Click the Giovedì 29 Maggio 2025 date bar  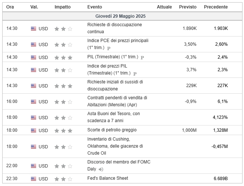[x=122, y=16]
